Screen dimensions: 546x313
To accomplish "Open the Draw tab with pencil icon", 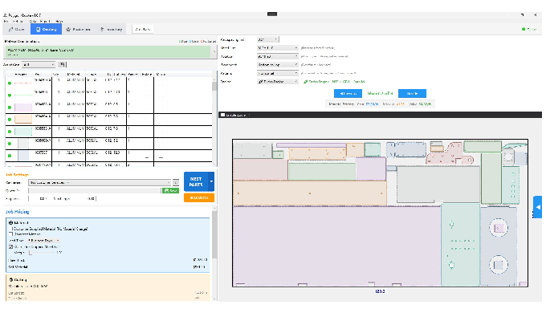I will coord(16,29).
